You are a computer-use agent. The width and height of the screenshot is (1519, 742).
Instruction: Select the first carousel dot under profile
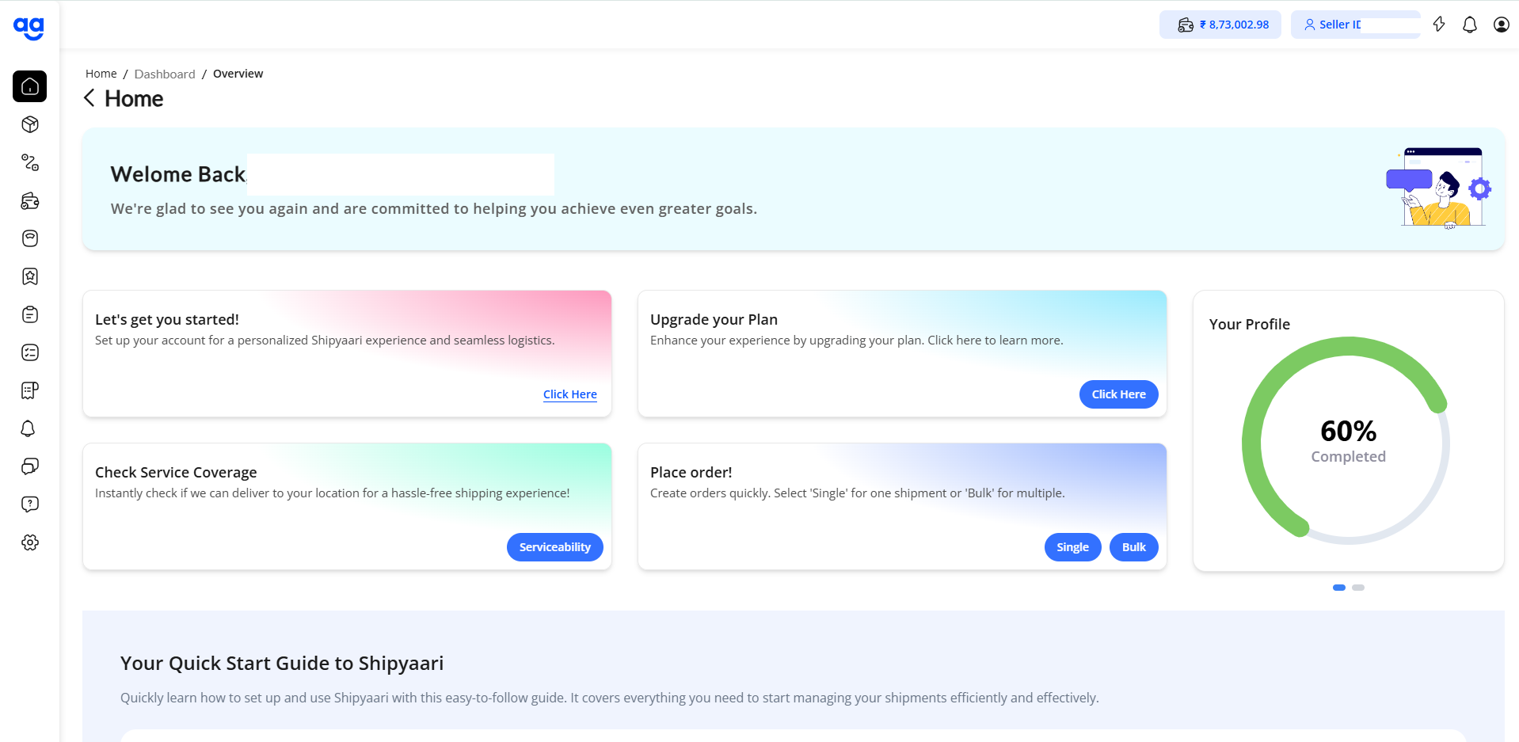(1339, 588)
